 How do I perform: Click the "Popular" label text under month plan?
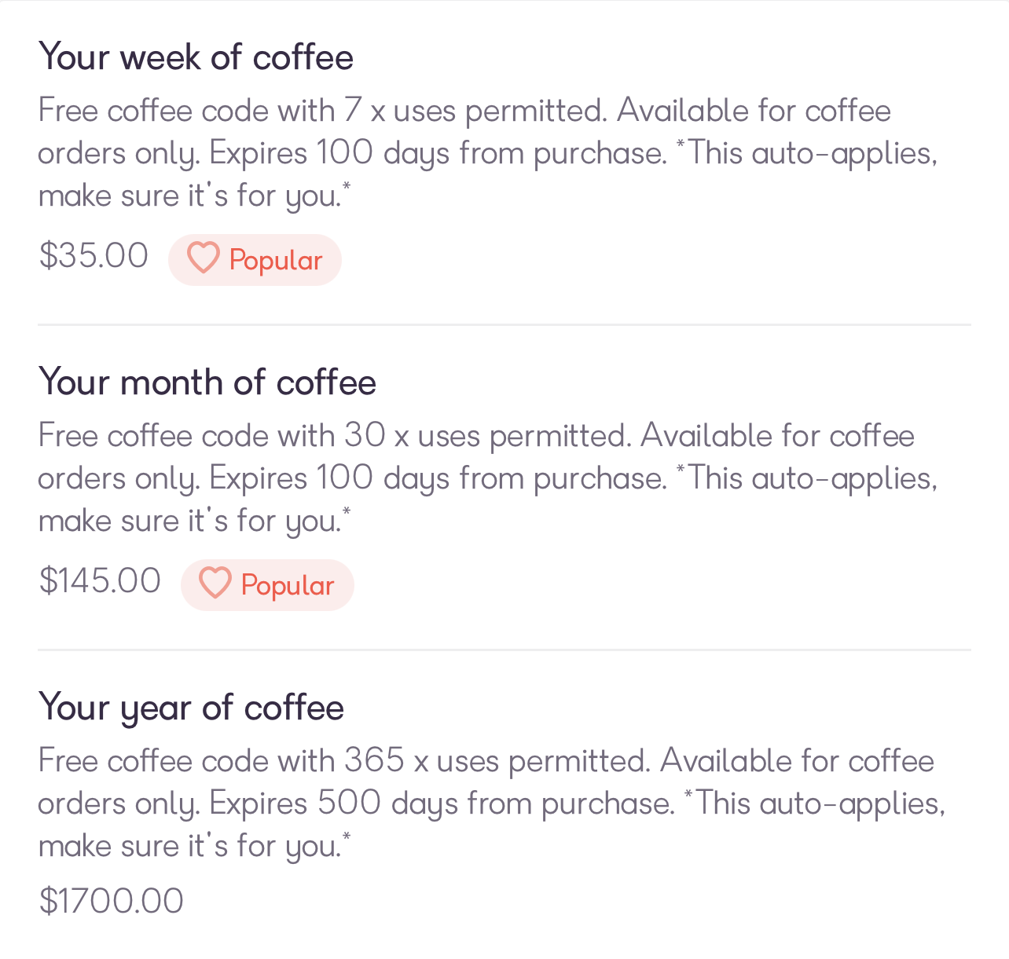pos(288,586)
